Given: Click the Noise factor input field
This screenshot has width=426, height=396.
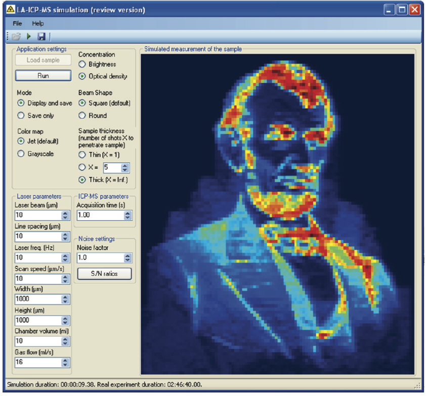Looking at the screenshot, I should tap(101, 258).
